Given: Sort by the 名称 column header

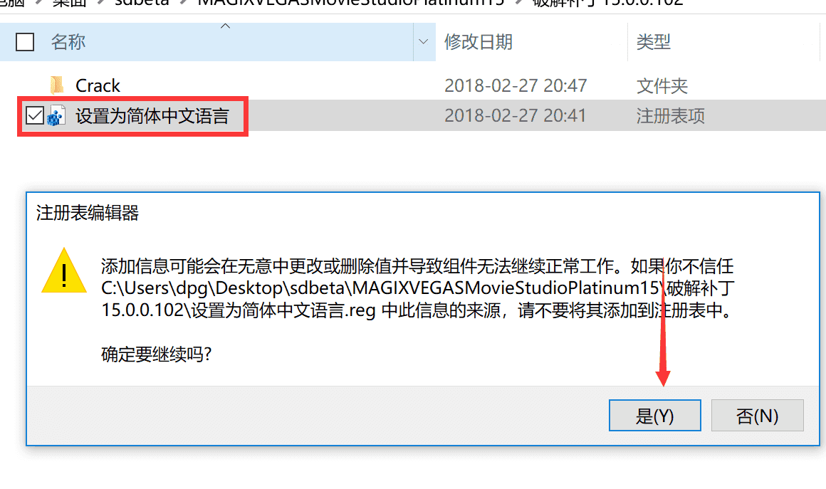Looking at the screenshot, I should point(68,41).
